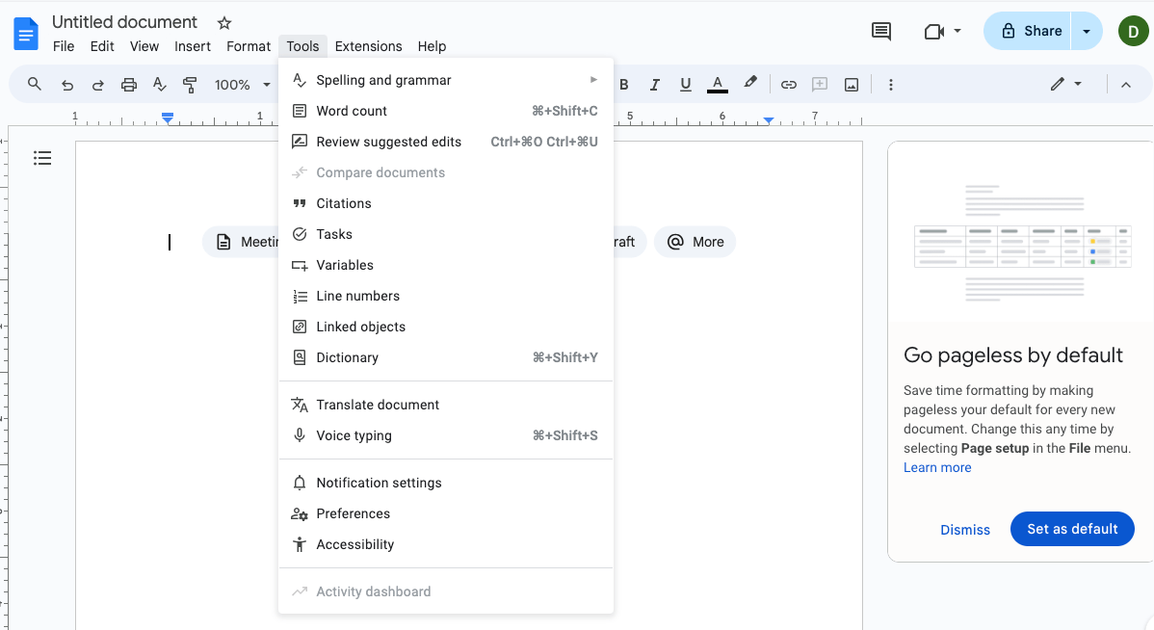
Task: Insert a link using the link icon
Action: pos(789,84)
